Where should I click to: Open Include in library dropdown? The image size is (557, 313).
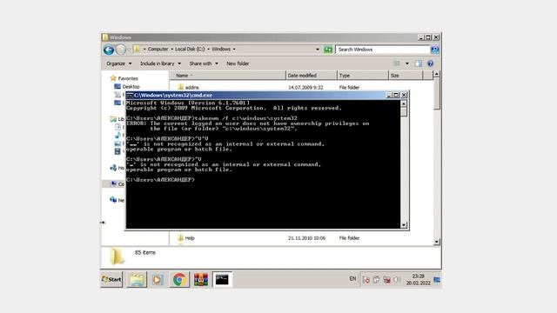160,63
